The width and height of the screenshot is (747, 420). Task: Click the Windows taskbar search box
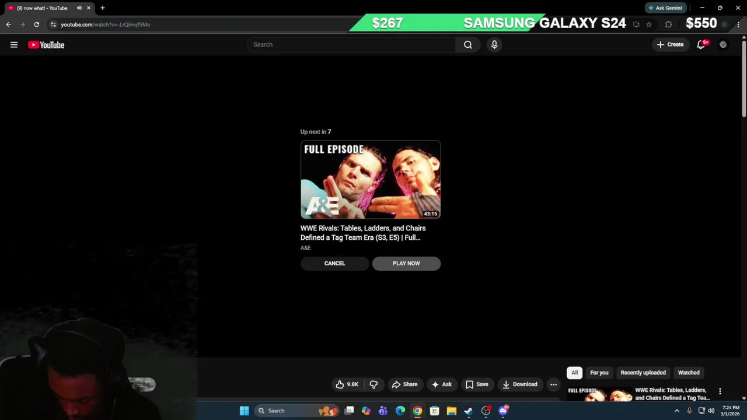click(296, 411)
